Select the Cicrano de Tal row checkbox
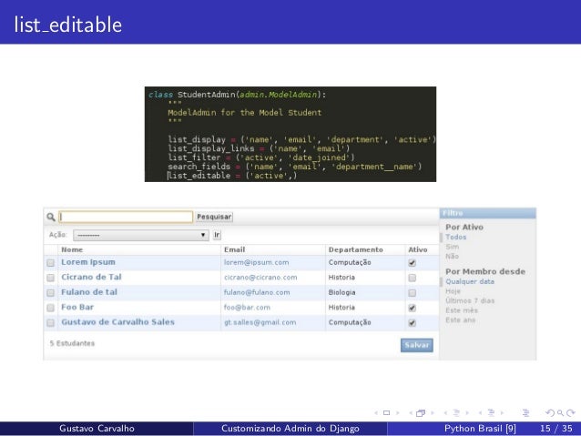Screen dimensions: 581x436 (x=51, y=278)
